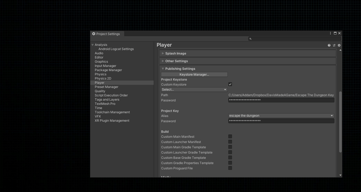Open Physics settings
Image resolution: width=361 pixels, height=192 pixels.
(x=101, y=74)
